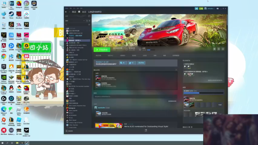Collapse the 全部 games category
The width and height of the screenshot is (258, 145).
(x=65, y=28)
